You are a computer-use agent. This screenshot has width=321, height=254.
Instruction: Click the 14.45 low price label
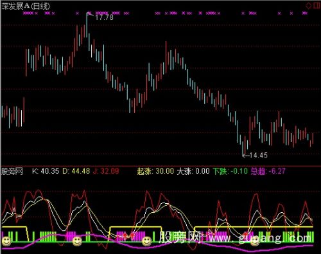tap(258, 155)
